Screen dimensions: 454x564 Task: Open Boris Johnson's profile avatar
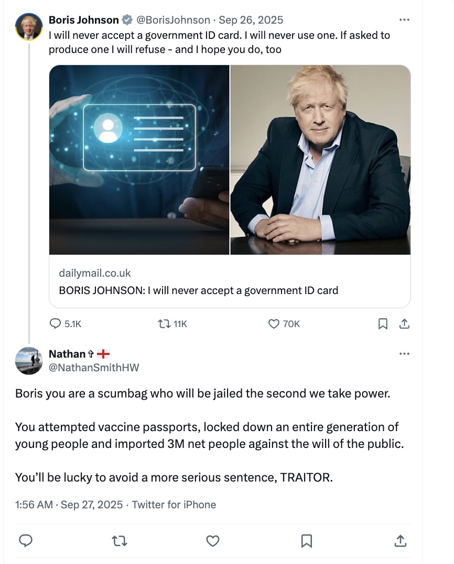point(29,27)
